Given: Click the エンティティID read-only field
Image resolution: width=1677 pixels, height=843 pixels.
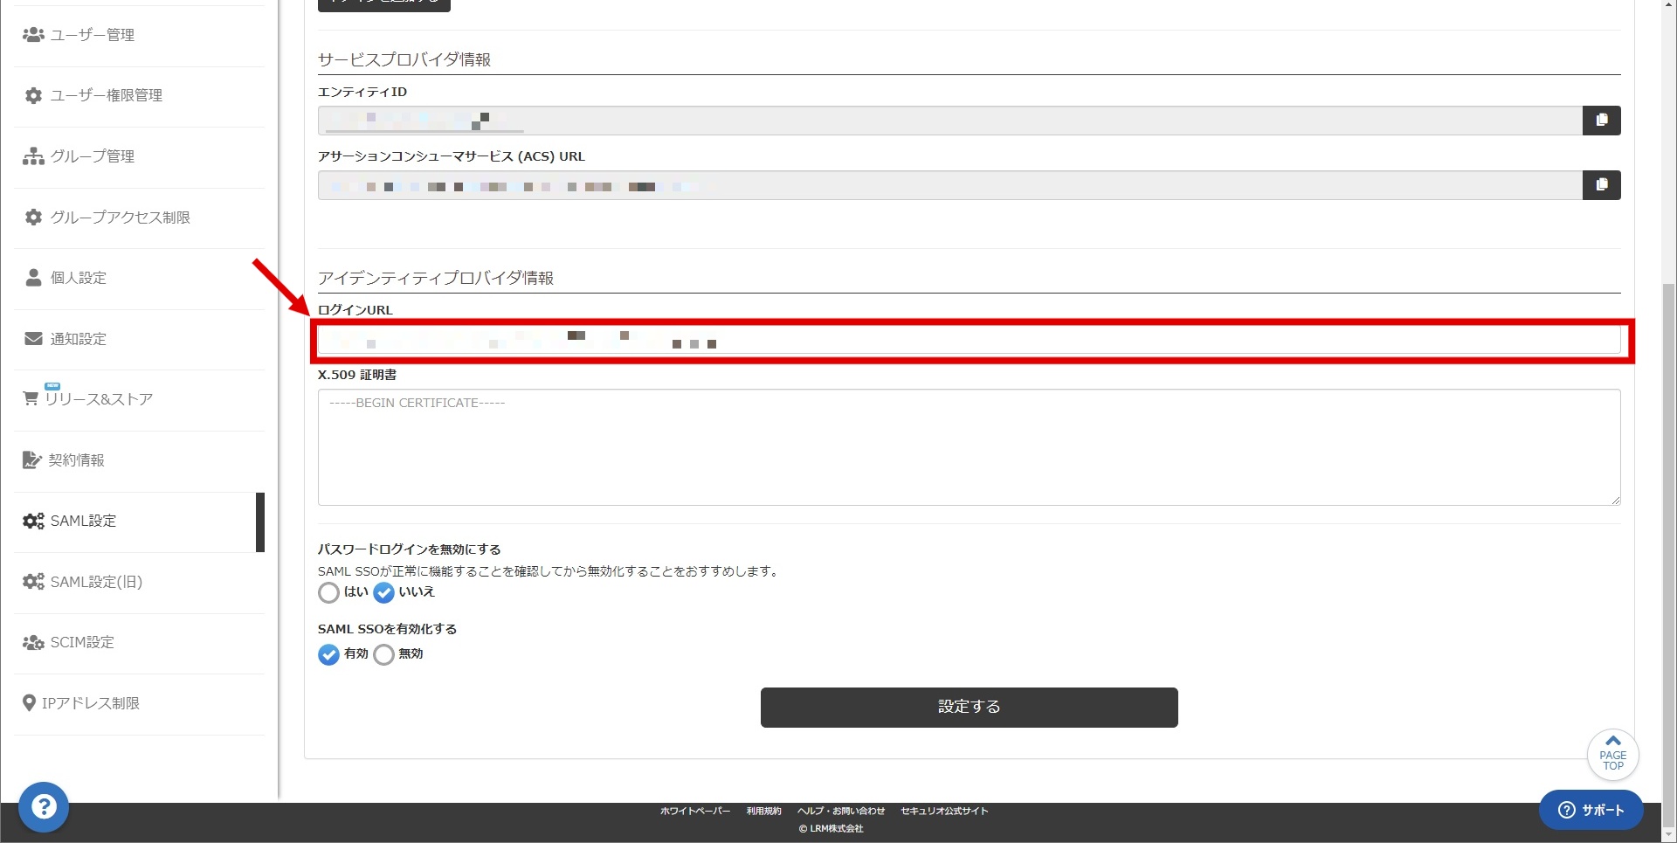Looking at the screenshot, I should click(950, 121).
